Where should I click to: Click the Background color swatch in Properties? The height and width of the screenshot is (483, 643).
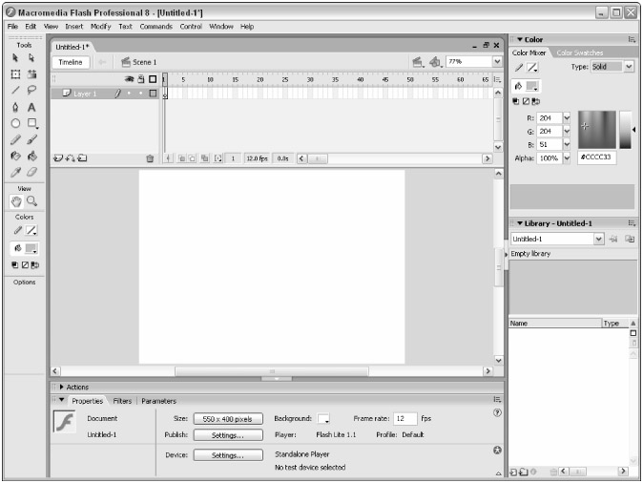point(322,419)
